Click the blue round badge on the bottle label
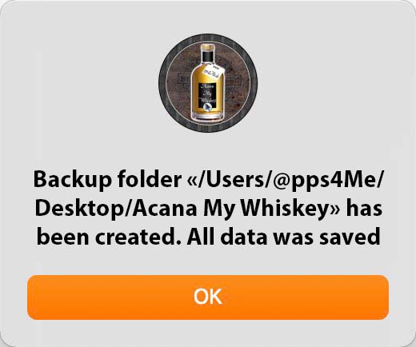 207,107
